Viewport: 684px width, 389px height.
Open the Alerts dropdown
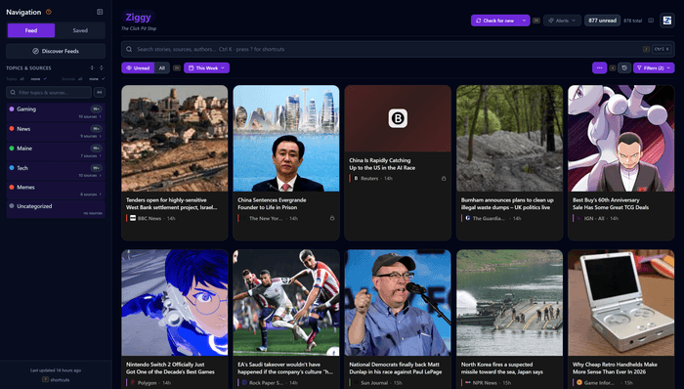coord(562,21)
